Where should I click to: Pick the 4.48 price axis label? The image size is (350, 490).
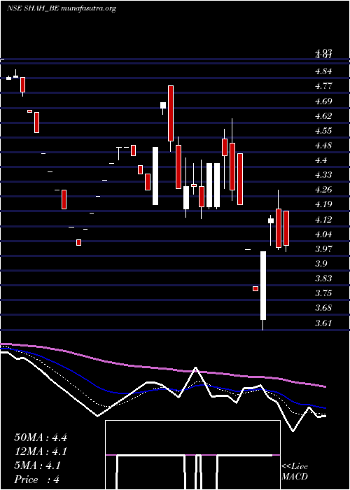(323, 146)
